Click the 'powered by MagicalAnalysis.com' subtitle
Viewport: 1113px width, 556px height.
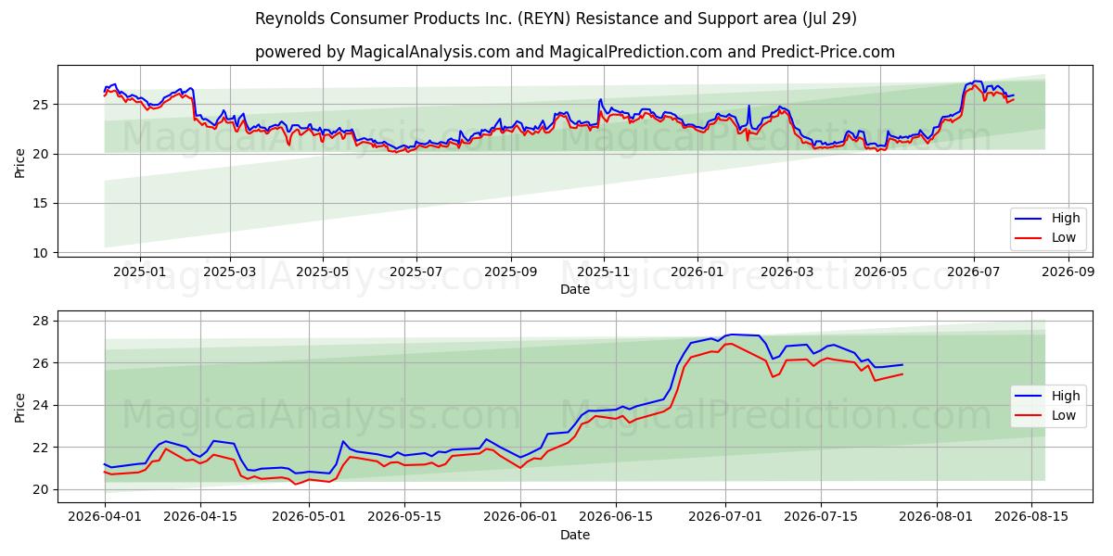[575, 52]
